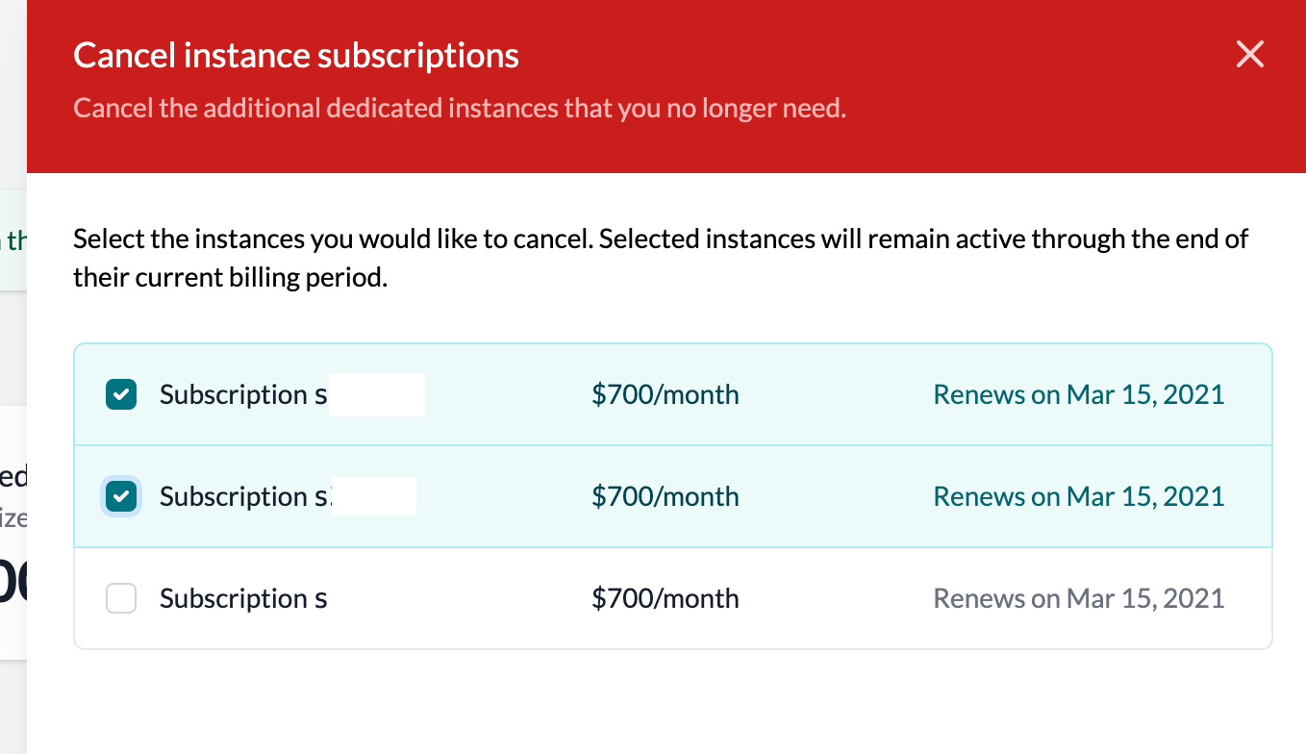This screenshot has width=1306, height=754.
Task: Click the $700/month price on the first row
Action: tap(665, 394)
